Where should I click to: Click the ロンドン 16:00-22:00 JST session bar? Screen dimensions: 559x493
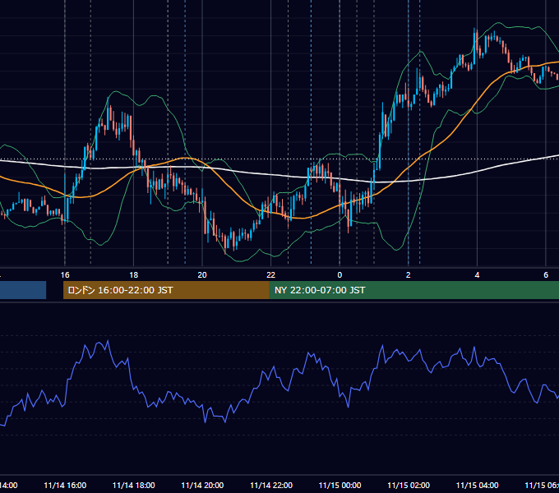pyautogui.click(x=166, y=290)
